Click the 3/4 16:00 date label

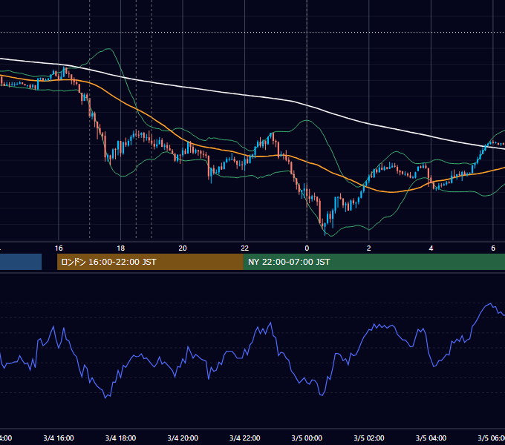(59, 438)
